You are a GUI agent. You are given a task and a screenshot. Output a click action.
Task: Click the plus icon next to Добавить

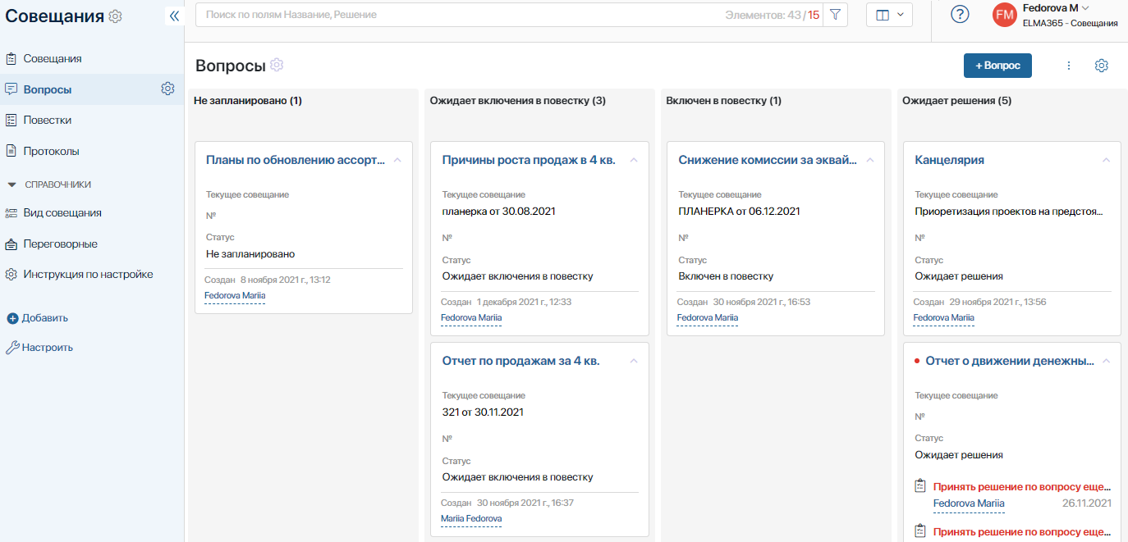point(12,318)
